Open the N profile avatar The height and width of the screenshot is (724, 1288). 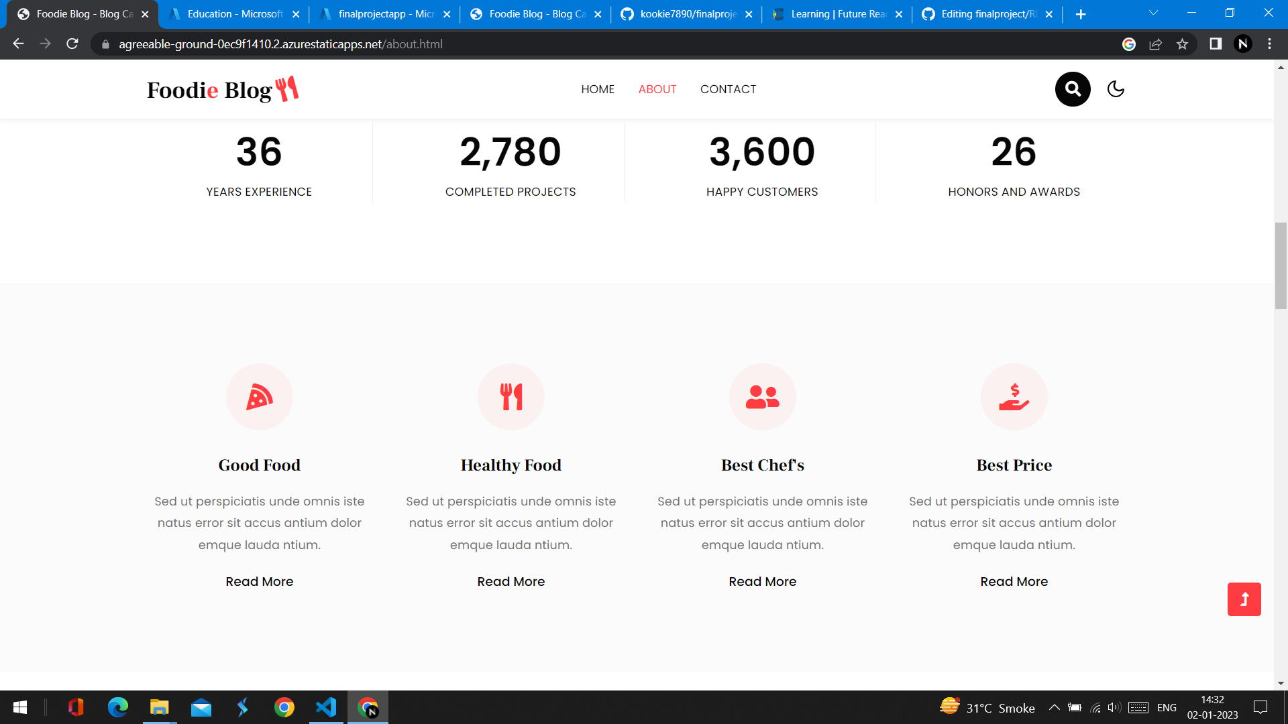tap(1243, 44)
